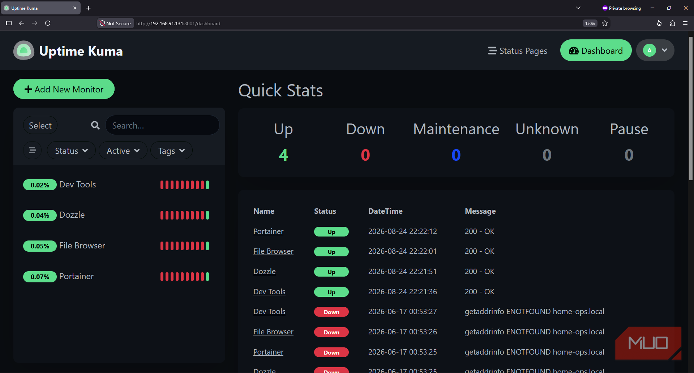Click the 150% zoom level badge
Image resolution: width=694 pixels, height=373 pixels.
coord(590,23)
